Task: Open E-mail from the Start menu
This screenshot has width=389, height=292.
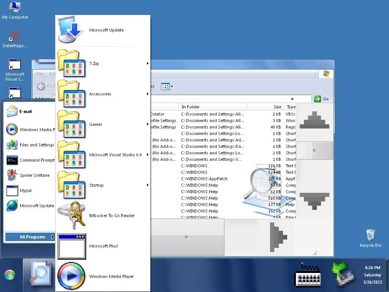Action: (30, 111)
